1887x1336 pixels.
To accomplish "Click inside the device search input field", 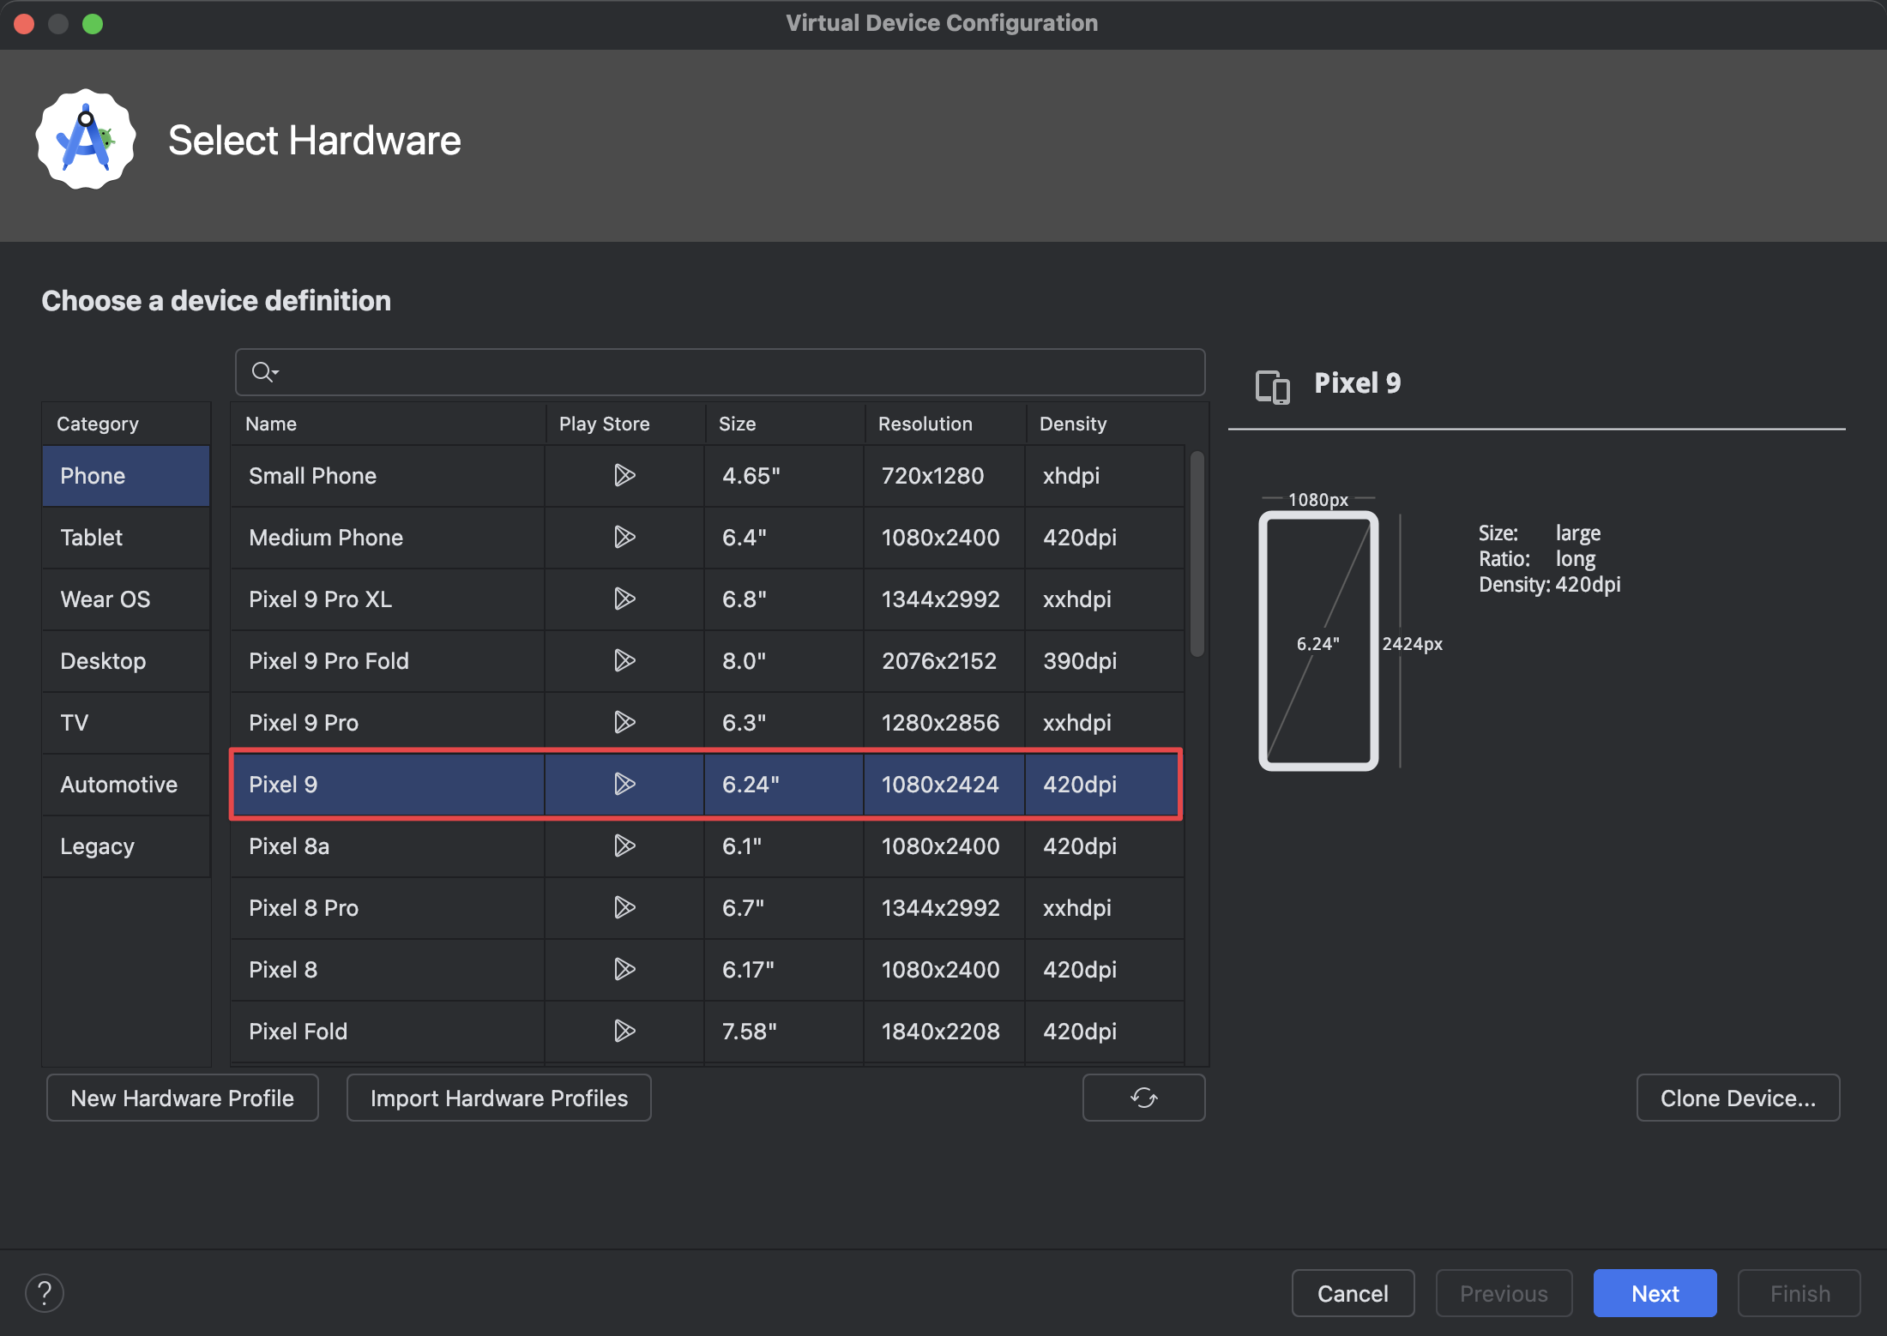I will pyautogui.click(x=686, y=371).
